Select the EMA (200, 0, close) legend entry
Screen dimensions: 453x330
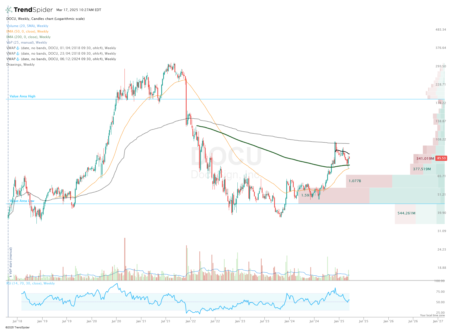tap(28, 37)
